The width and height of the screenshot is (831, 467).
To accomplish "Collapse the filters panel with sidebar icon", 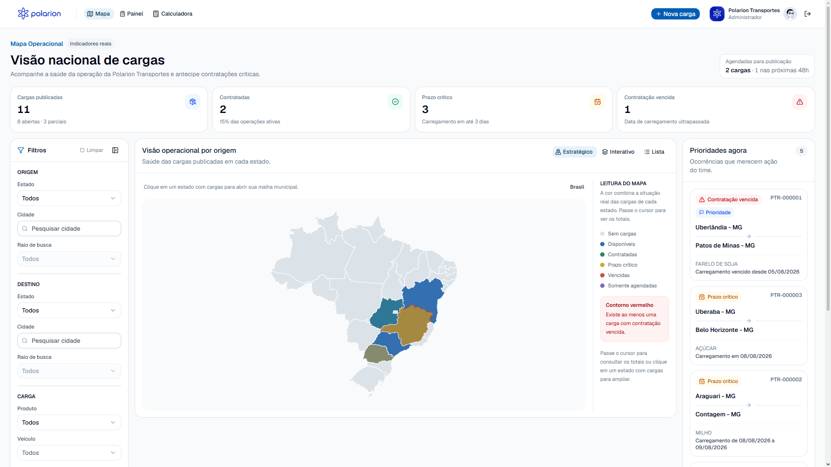I will click(x=115, y=150).
